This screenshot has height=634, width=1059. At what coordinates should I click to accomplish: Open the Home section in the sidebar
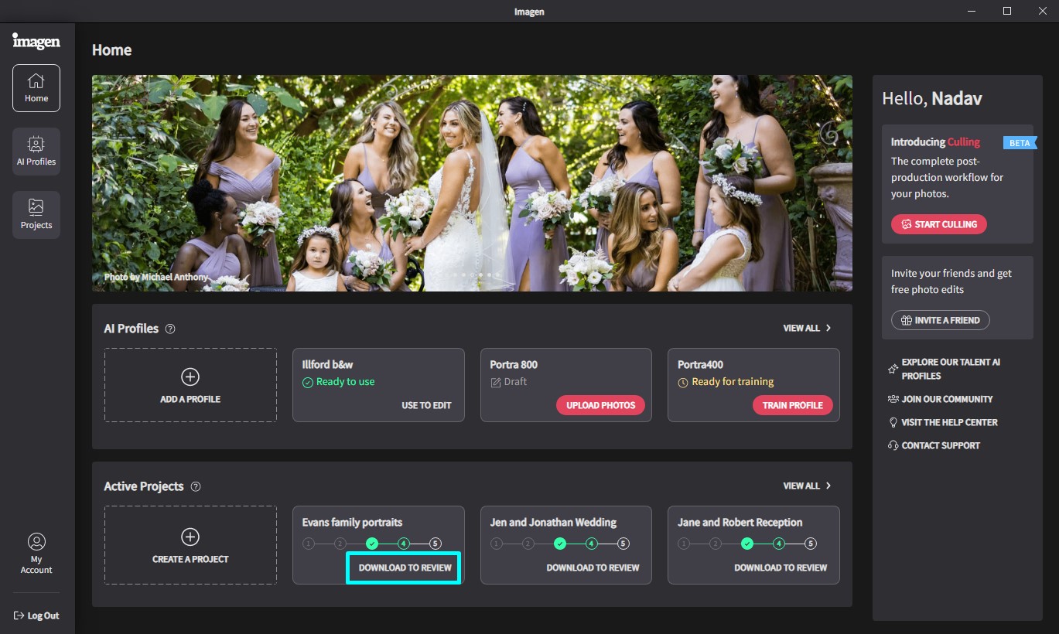[36, 88]
